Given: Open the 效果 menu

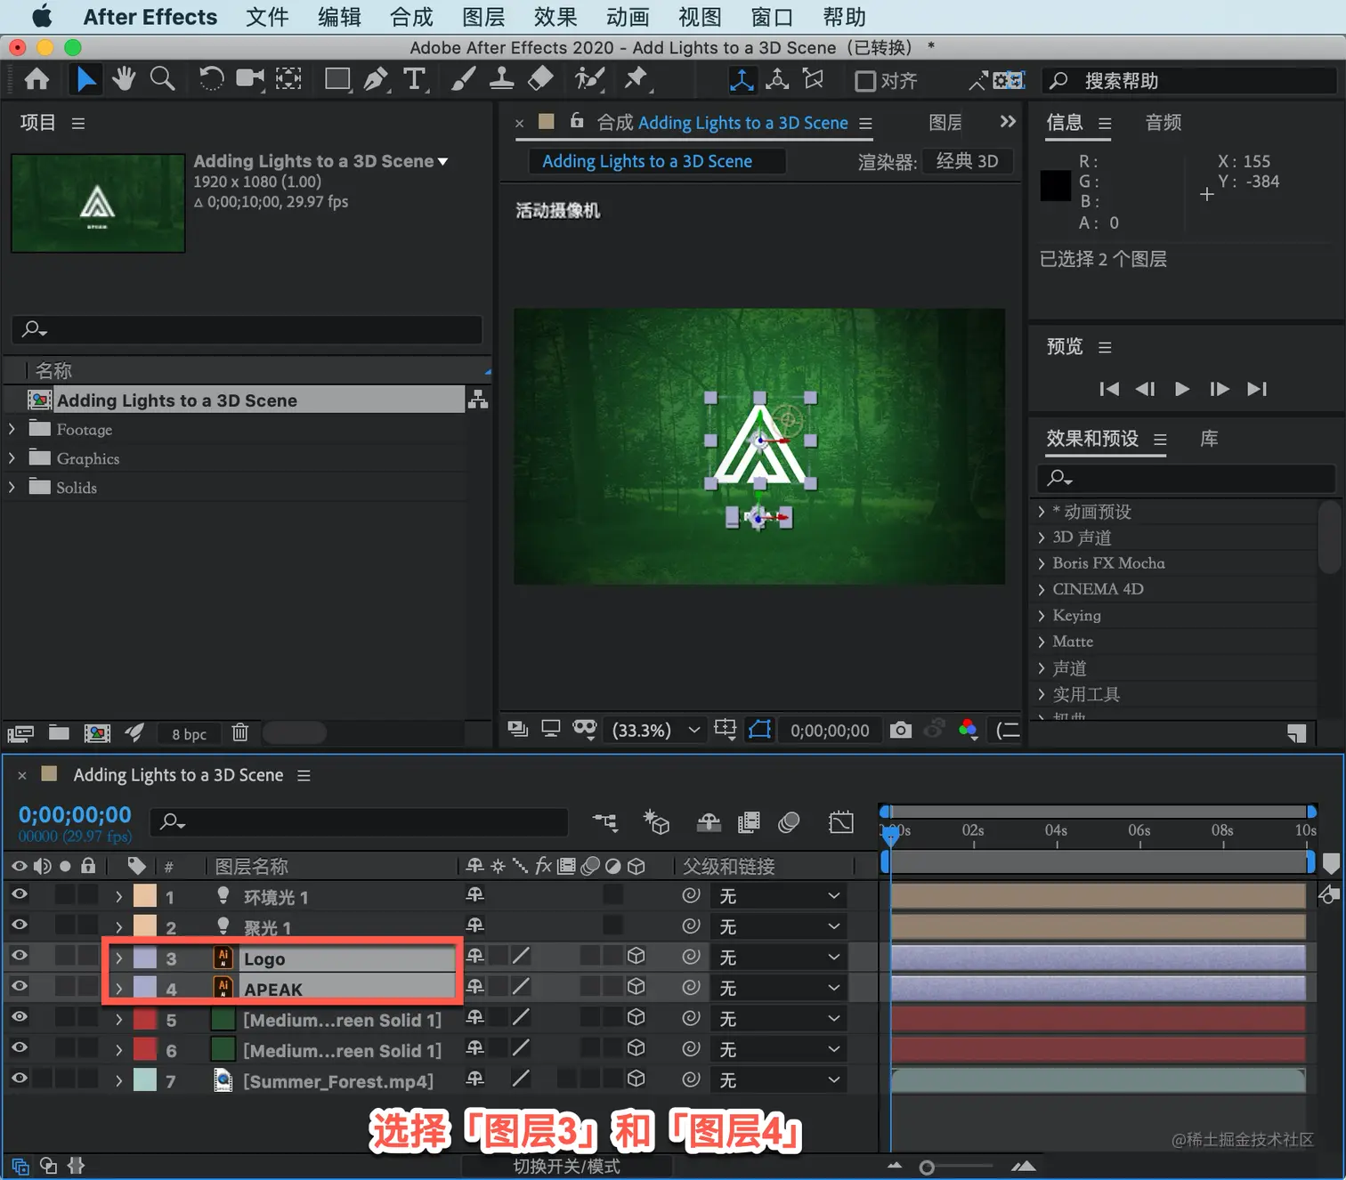Looking at the screenshot, I should tap(555, 17).
